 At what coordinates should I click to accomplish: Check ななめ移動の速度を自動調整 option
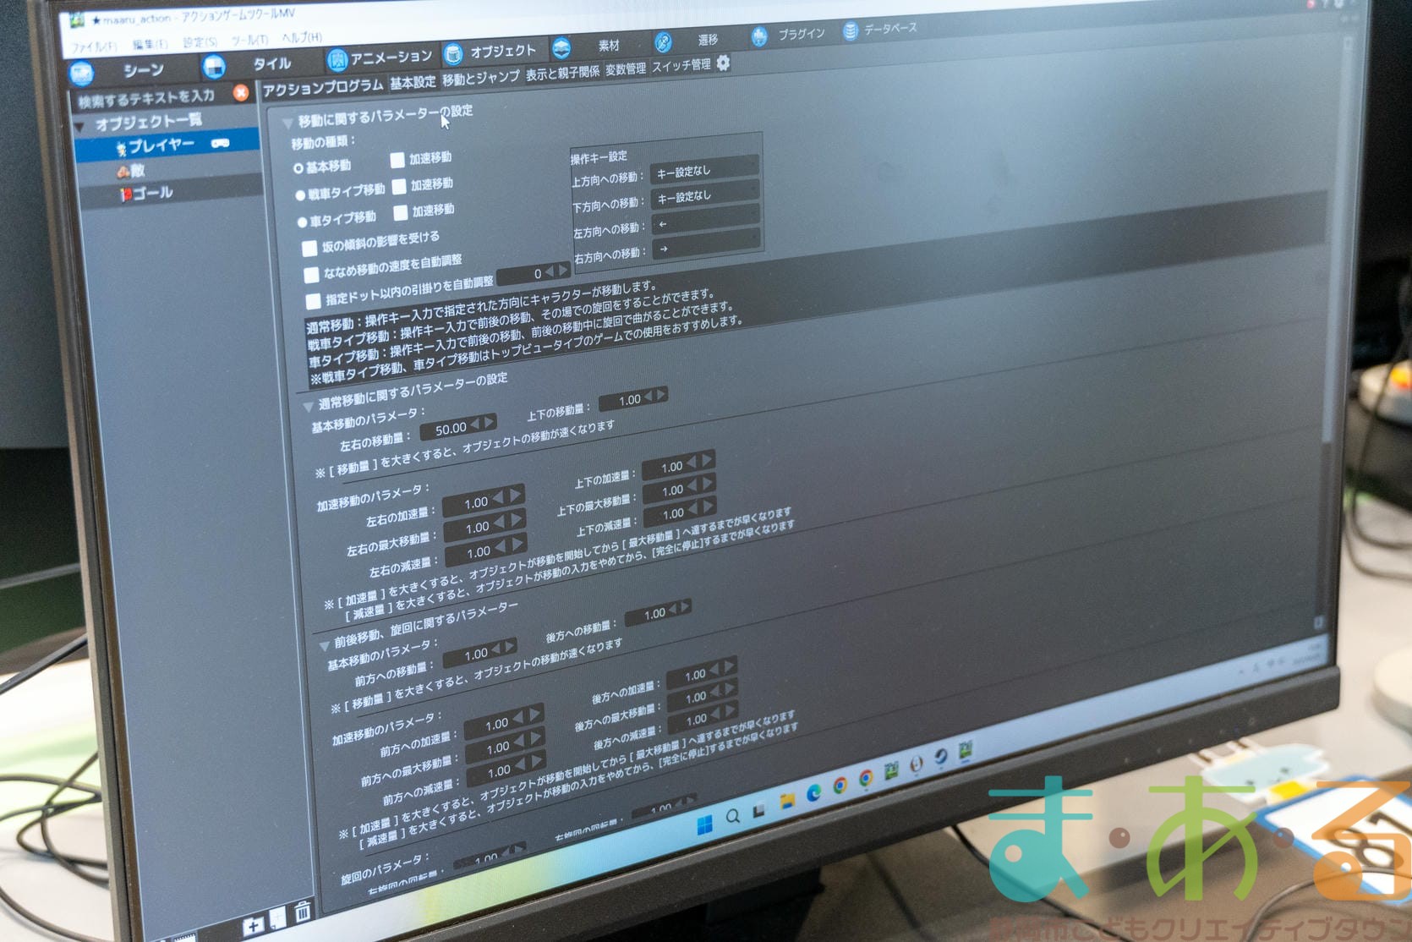(x=311, y=275)
